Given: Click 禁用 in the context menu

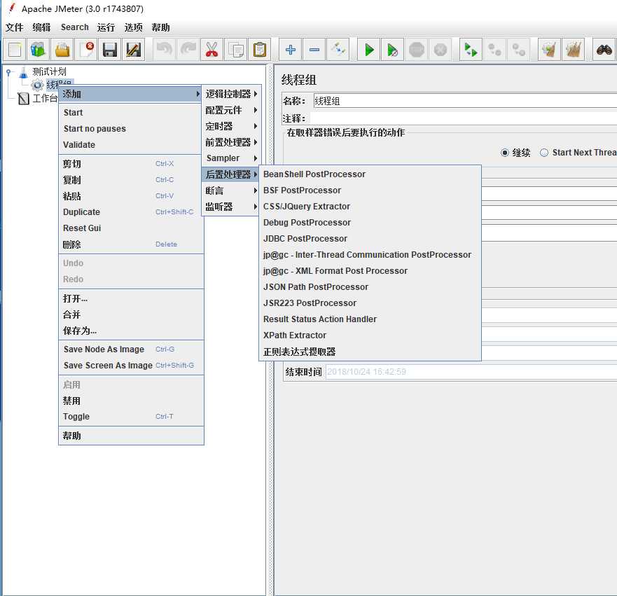Looking at the screenshot, I should tap(131, 401).
